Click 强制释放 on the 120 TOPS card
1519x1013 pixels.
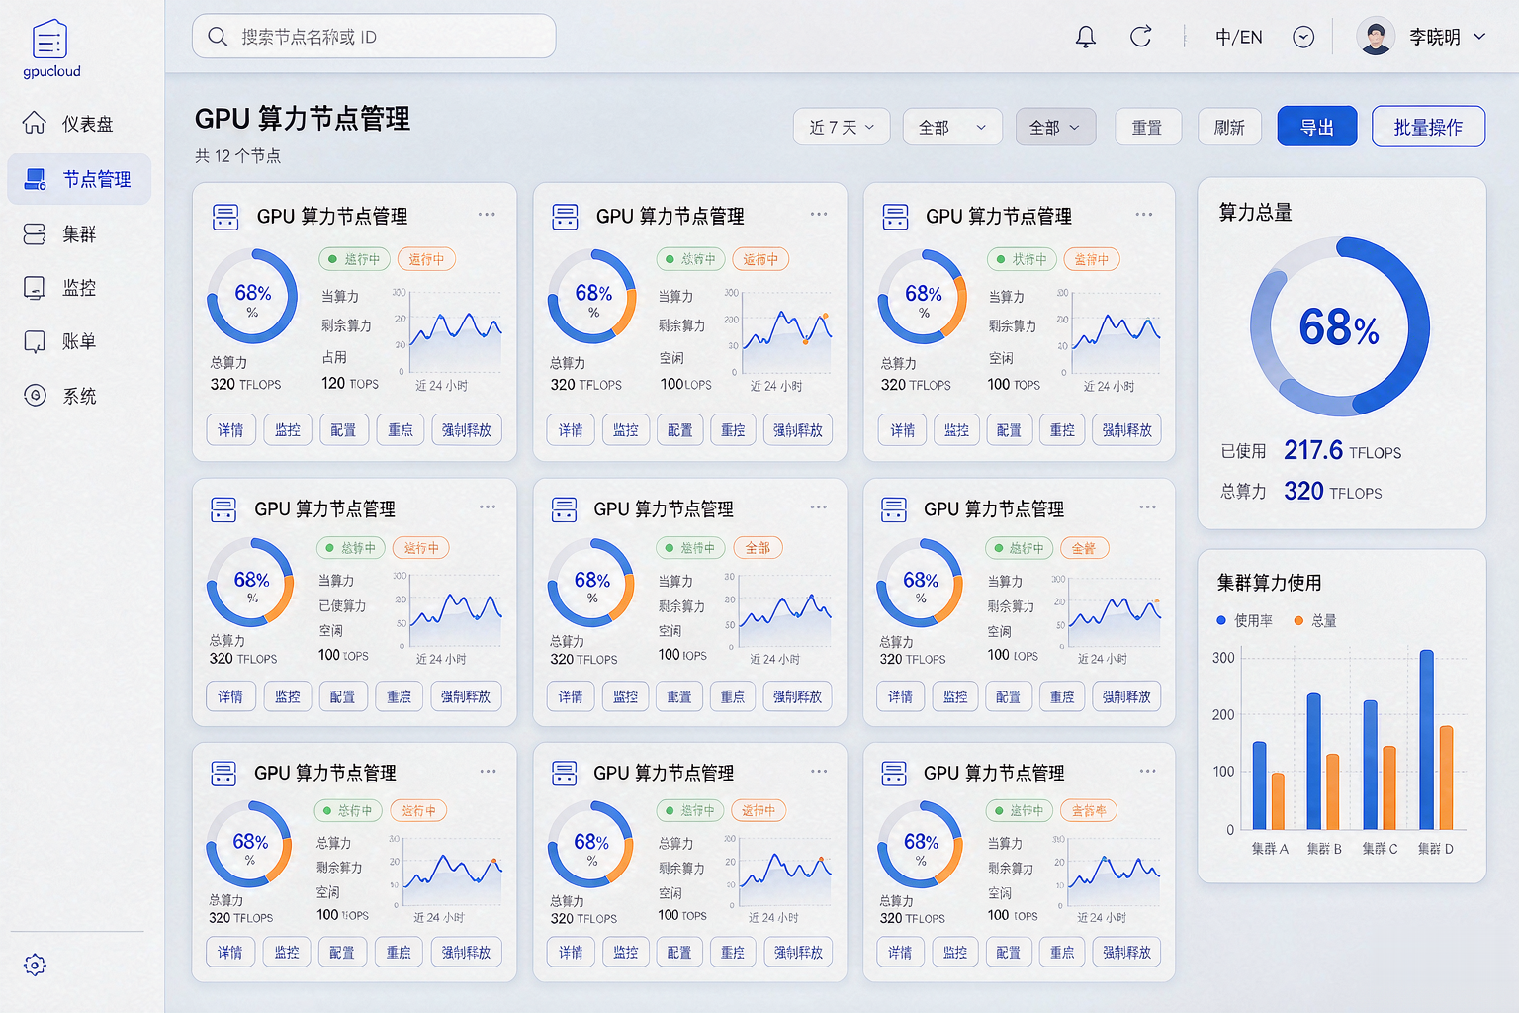pos(467,430)
